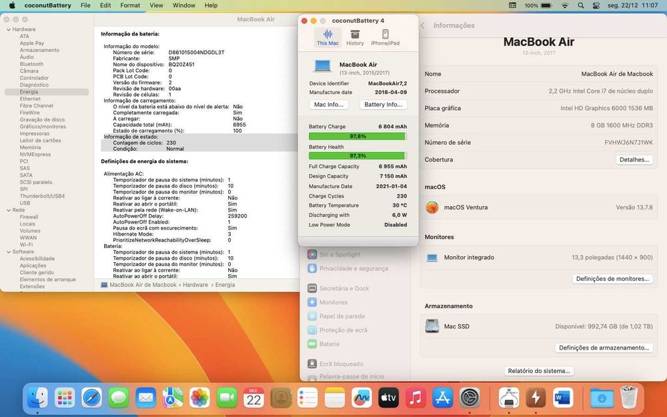Click the Battery Health 97,3% bar

coord(358,155)
